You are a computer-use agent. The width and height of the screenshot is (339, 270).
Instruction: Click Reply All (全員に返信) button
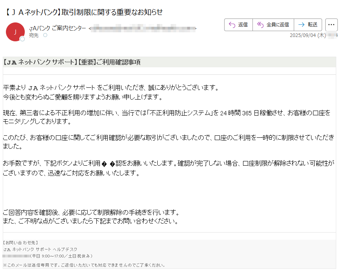click(273, 25)
